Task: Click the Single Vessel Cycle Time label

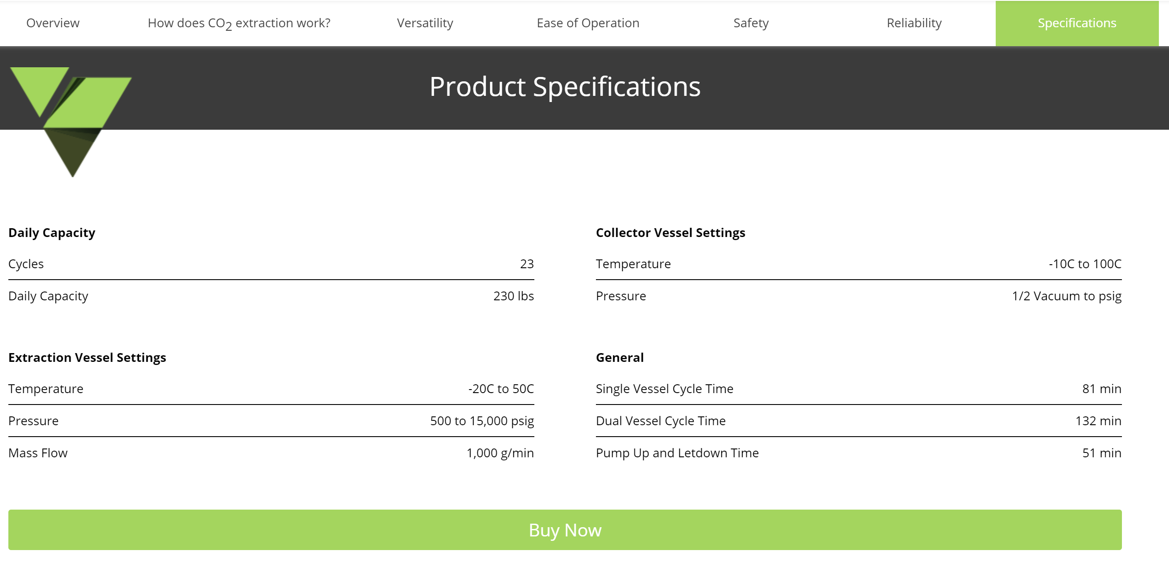Action: click(664, 389)
